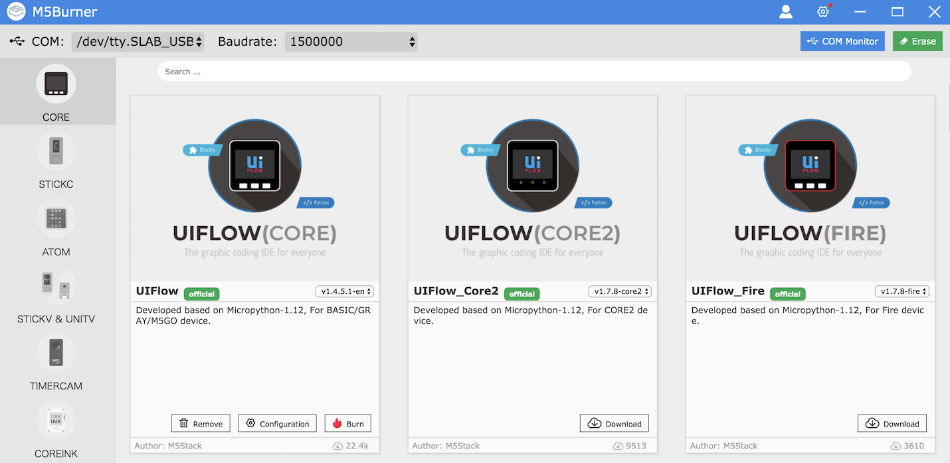Image resolution: width=950 pixels, height=463 pixels.
Task: Switch to the TIMERCAM device category
Action: (56, 354)
